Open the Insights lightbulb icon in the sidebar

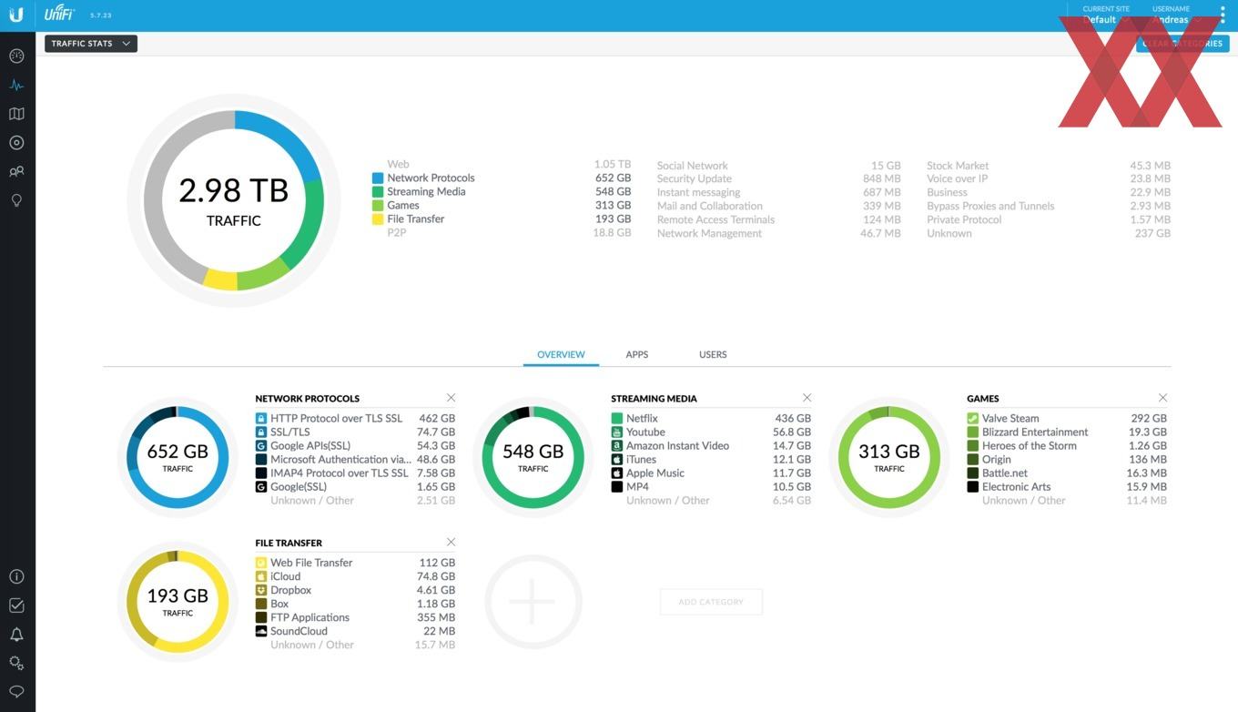16,200
